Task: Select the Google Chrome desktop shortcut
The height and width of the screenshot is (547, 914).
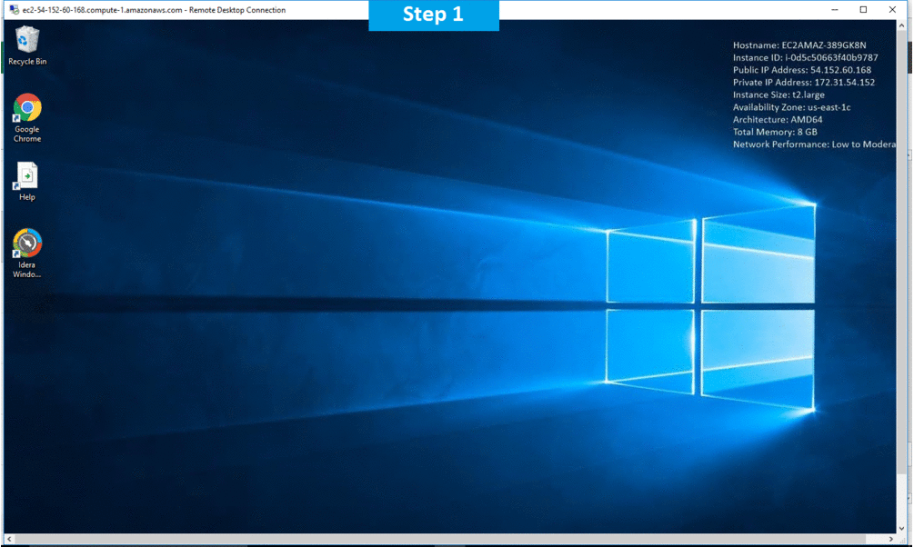Action: [x=27, y=109]
